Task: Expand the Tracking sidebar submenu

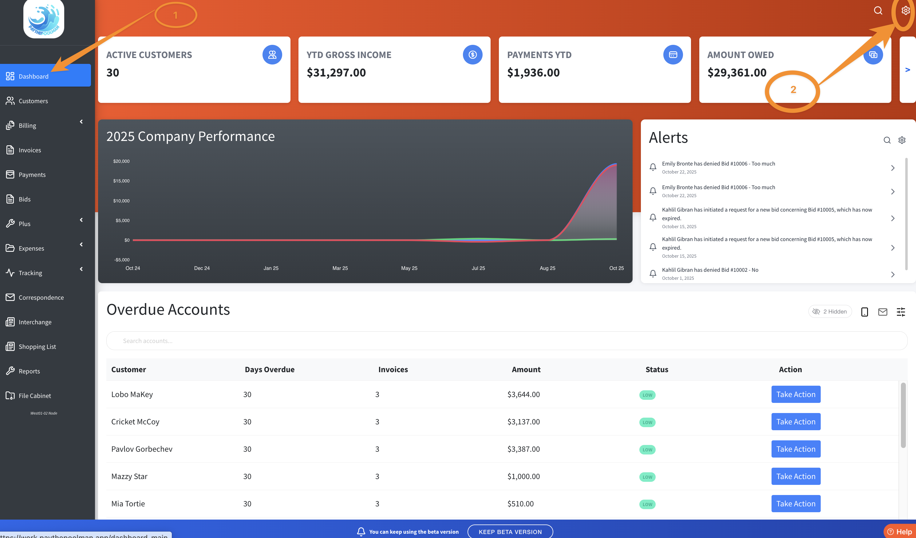Action: coord(81,269)
